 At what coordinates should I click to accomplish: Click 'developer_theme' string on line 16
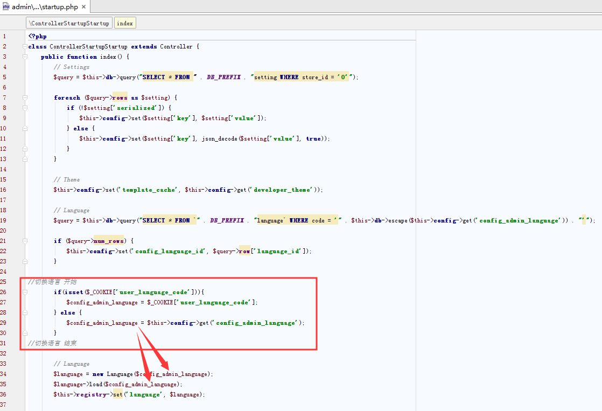[x=282, y=190]
